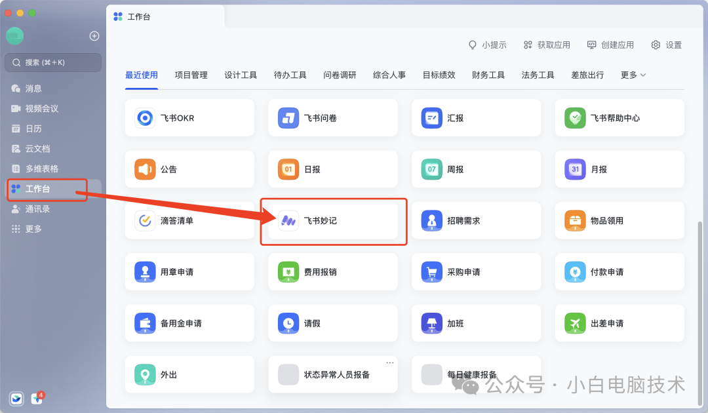Open 多维表格 in the sidebar
This screenshot has width=708, height=413.
pos(53,169)
